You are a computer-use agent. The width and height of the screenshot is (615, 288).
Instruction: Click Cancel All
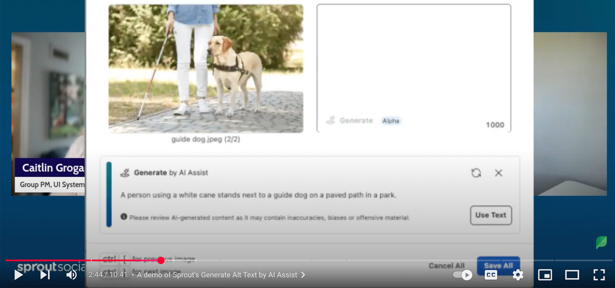point(446,266)
